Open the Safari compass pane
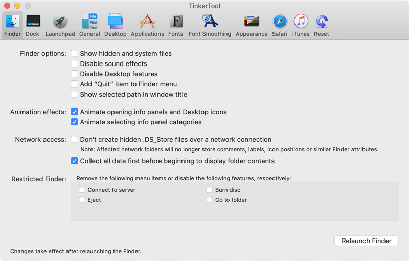This screenshot has width=409, height=261. tap(280, 25)
